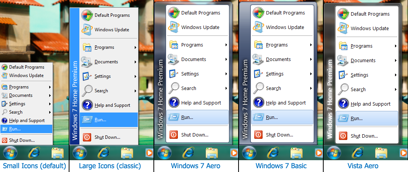The image size is (408, 172).
Task: Click the Documents icon in Vista Aero menu
Action: [343, 60]
